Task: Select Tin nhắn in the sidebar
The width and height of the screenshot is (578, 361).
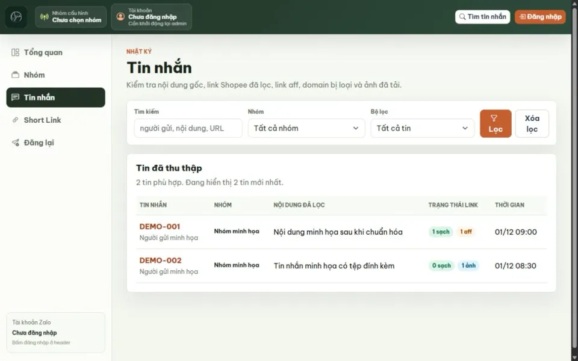Action: 55,97
